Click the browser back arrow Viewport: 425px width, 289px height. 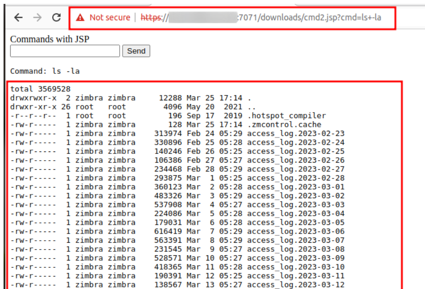[18, 17]
